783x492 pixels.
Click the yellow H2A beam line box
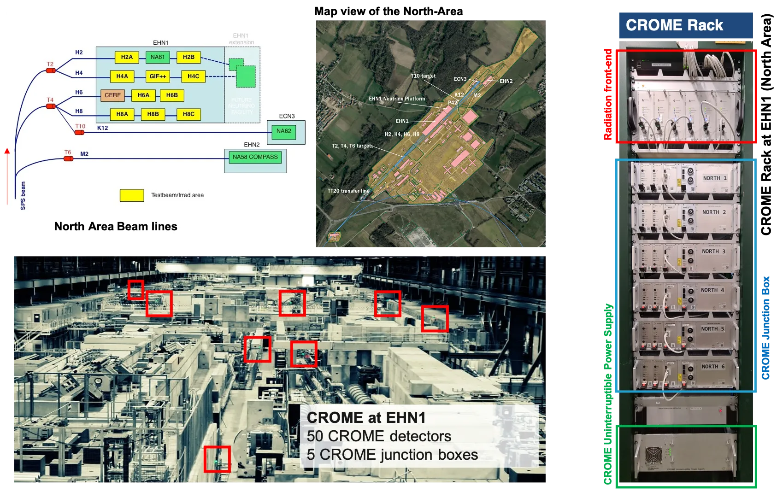click(x=127, y=57)
